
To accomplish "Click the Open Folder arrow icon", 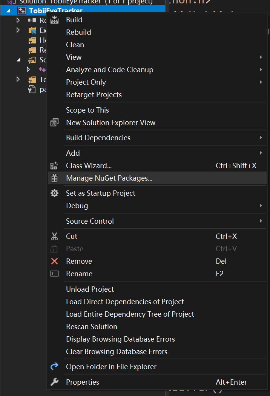I will (x=54, y=367).
